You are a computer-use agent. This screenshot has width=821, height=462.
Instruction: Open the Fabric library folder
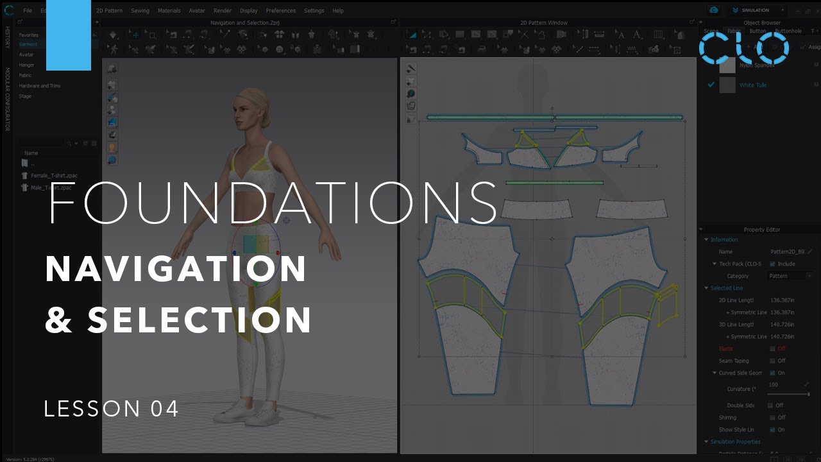25,75
